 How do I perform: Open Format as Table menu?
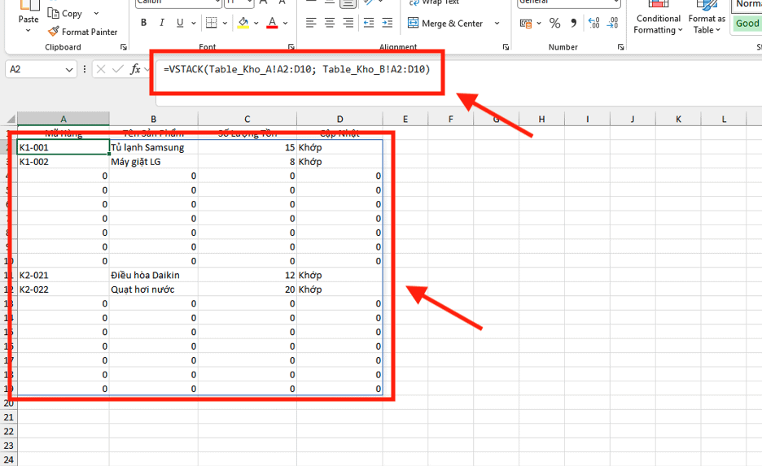[707, 19]
